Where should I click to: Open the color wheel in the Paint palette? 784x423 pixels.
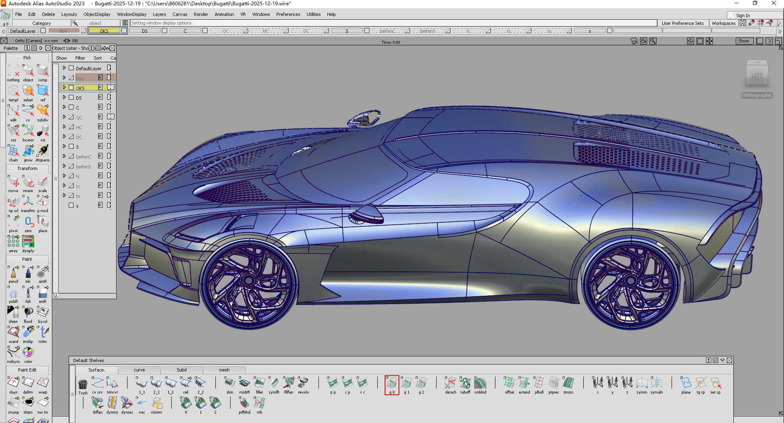point(28,352)
